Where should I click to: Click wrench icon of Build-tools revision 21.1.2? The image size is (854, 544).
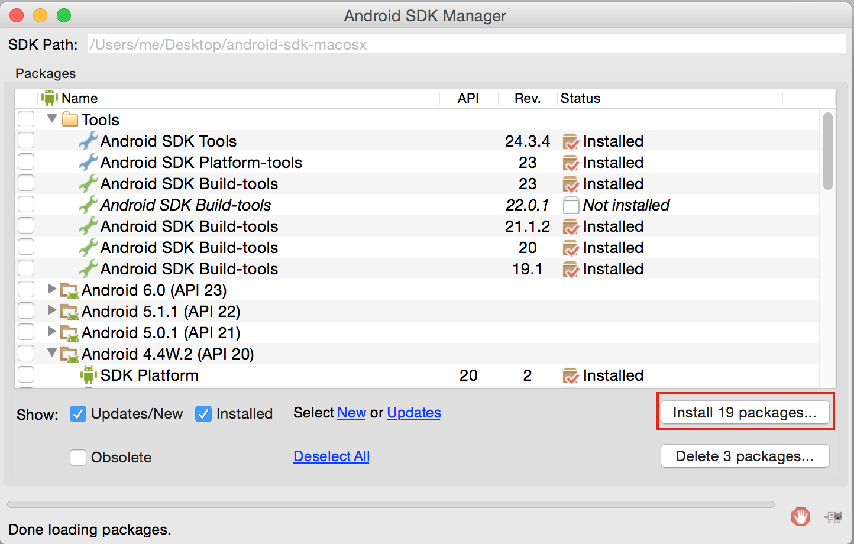[x=88, y=226]
